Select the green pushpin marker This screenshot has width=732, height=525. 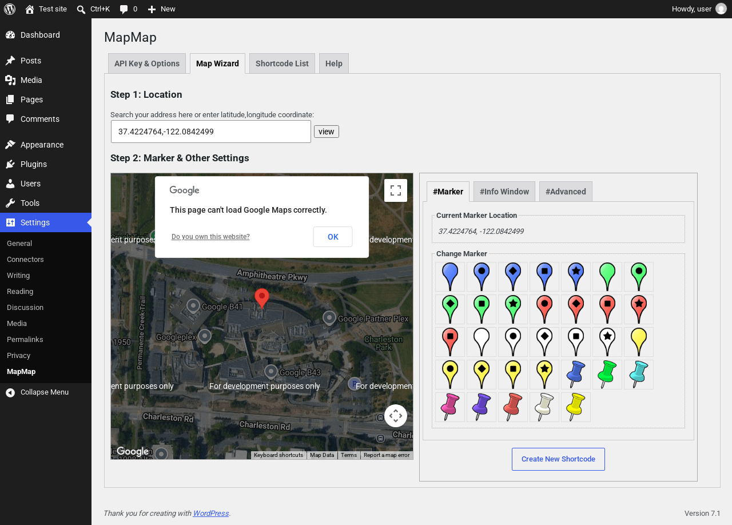[607, 375]
